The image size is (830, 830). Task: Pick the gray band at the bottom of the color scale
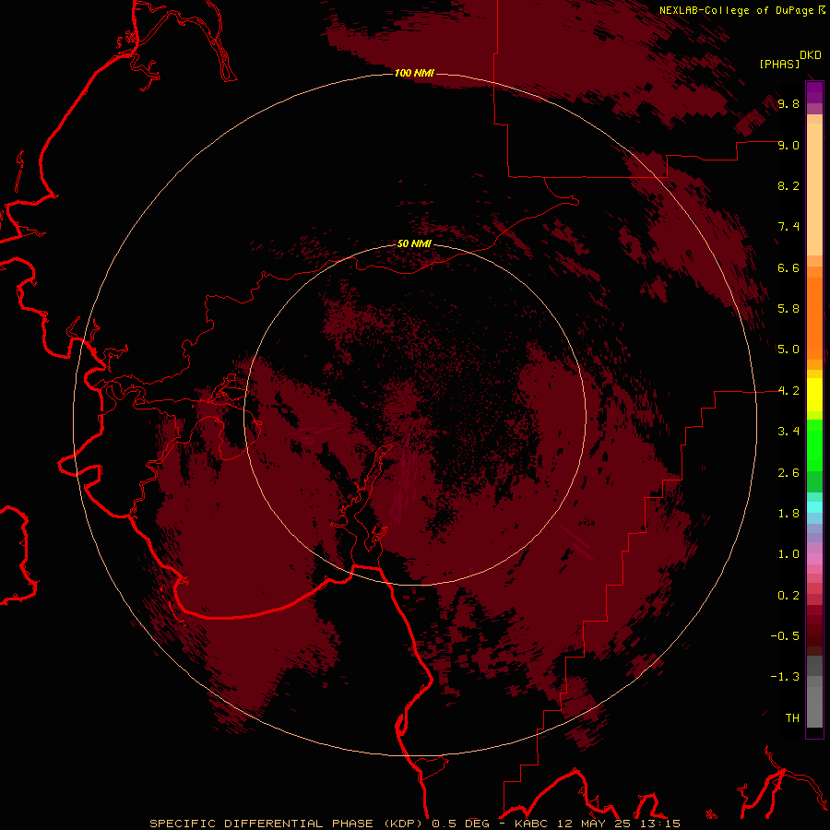point(814,706)
